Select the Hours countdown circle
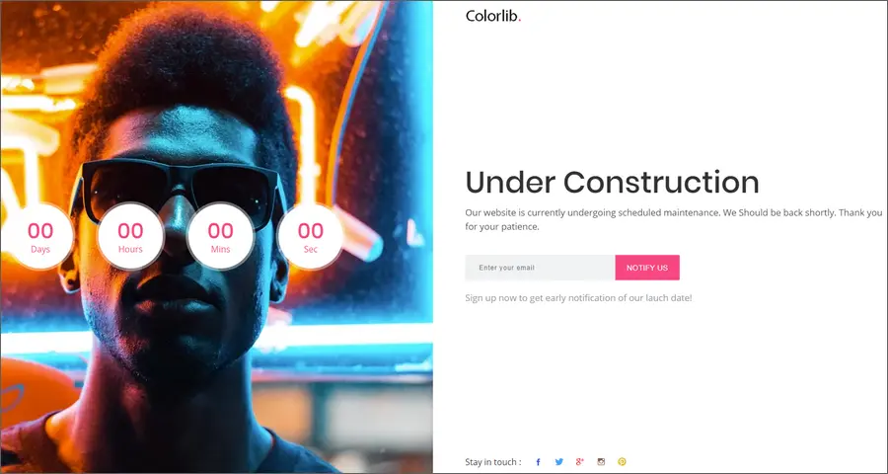The height and width of the screenshot is (474, 888). [x=130, y=236]
